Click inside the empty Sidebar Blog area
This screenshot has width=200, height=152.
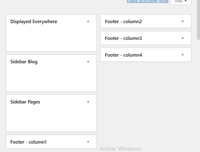51,79
